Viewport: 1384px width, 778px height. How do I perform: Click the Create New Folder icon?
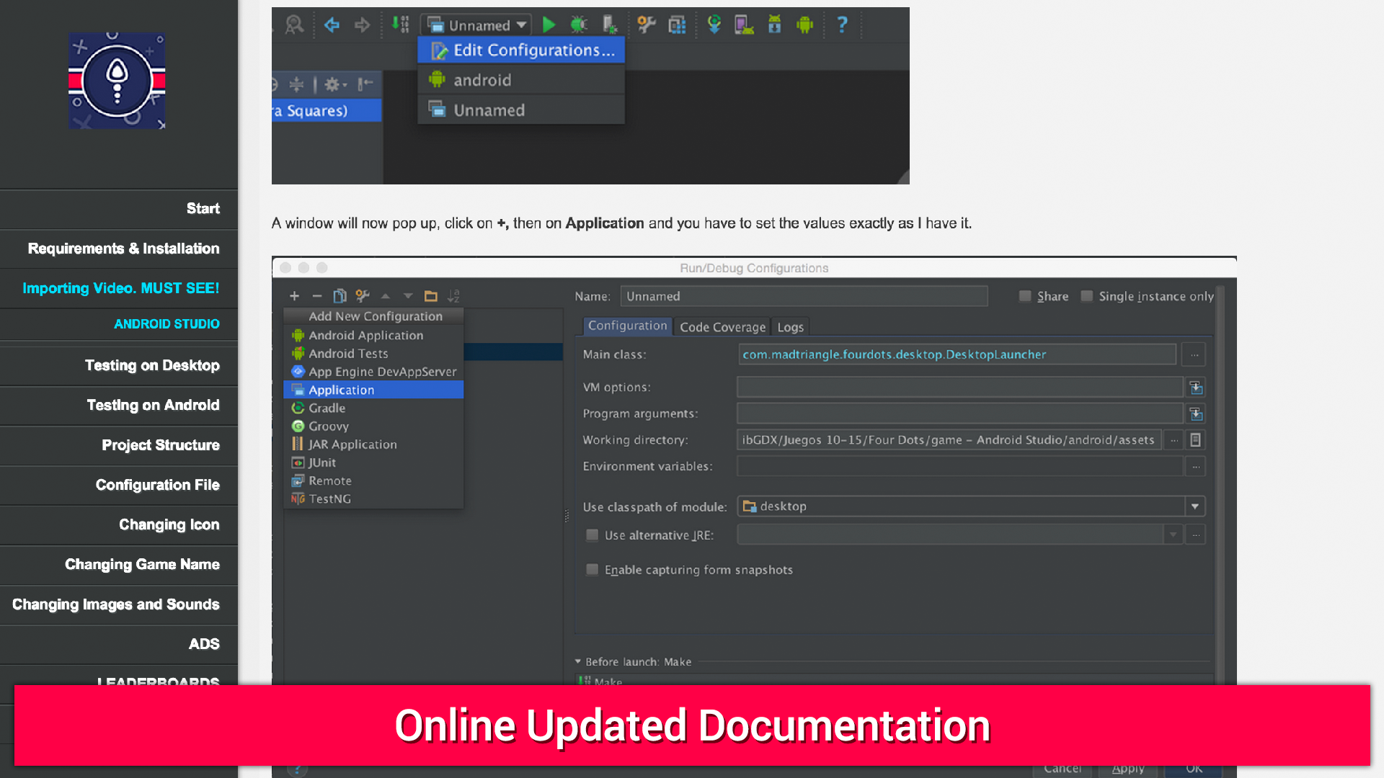pos(431,296)
